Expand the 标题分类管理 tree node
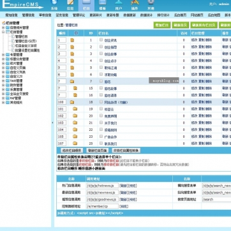Screen dimensions: 231x231 coord(3,59)
